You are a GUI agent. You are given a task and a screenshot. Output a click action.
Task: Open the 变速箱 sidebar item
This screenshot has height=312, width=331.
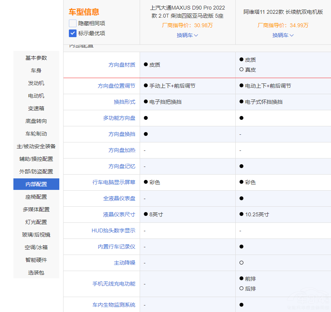pyautogui.click(x=36, y=108)
